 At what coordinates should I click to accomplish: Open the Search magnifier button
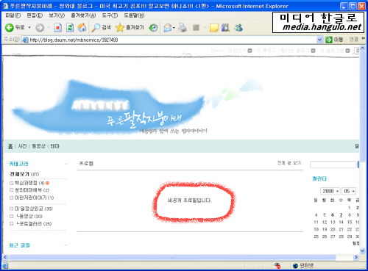click(x=101, y=28)
